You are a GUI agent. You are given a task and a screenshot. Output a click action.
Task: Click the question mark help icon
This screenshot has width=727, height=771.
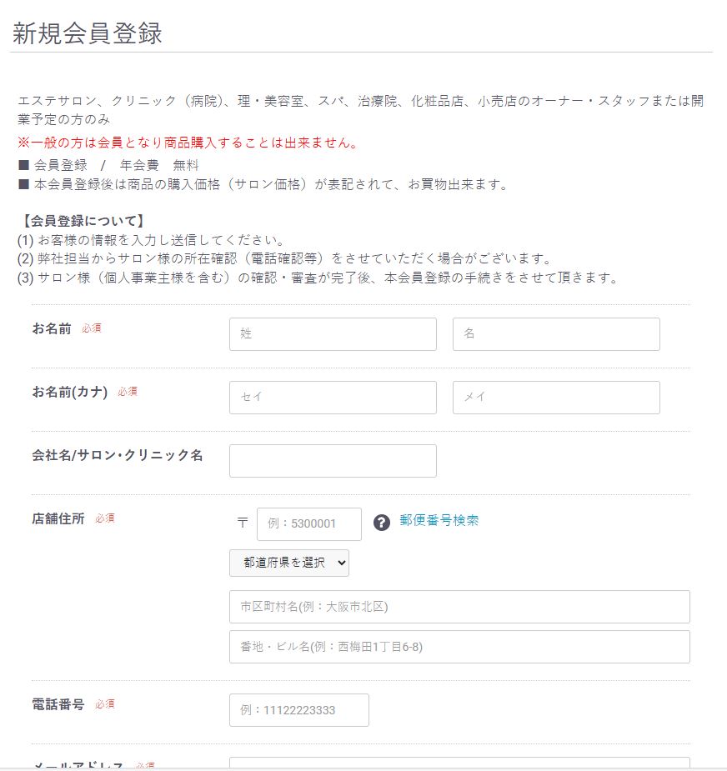pos(382,523)
